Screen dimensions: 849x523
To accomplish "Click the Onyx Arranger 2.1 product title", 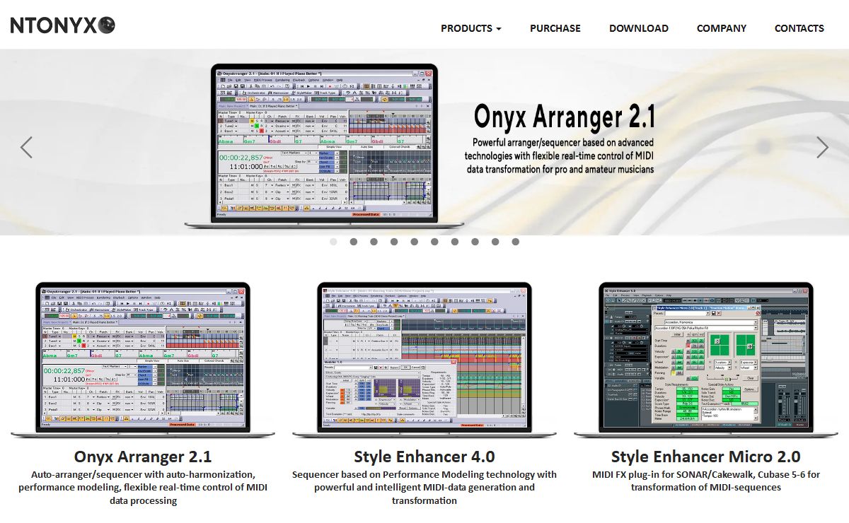I will coord(143,457).
